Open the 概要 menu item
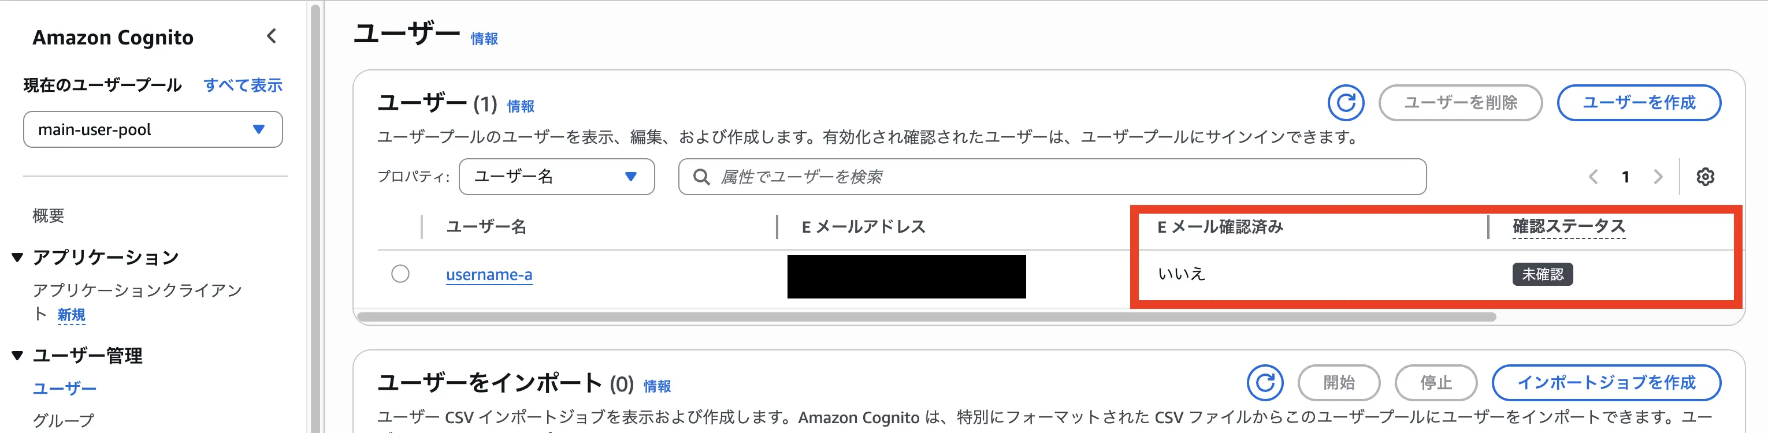The height and width of the screenshot is (433, 1768). click(x=48, y=215)
